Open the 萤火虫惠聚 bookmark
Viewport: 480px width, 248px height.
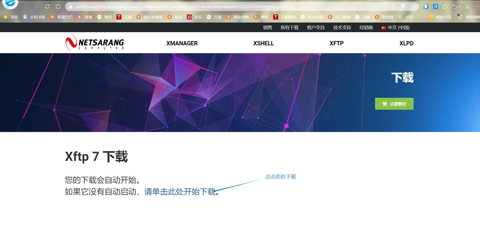tap(150, 17)
